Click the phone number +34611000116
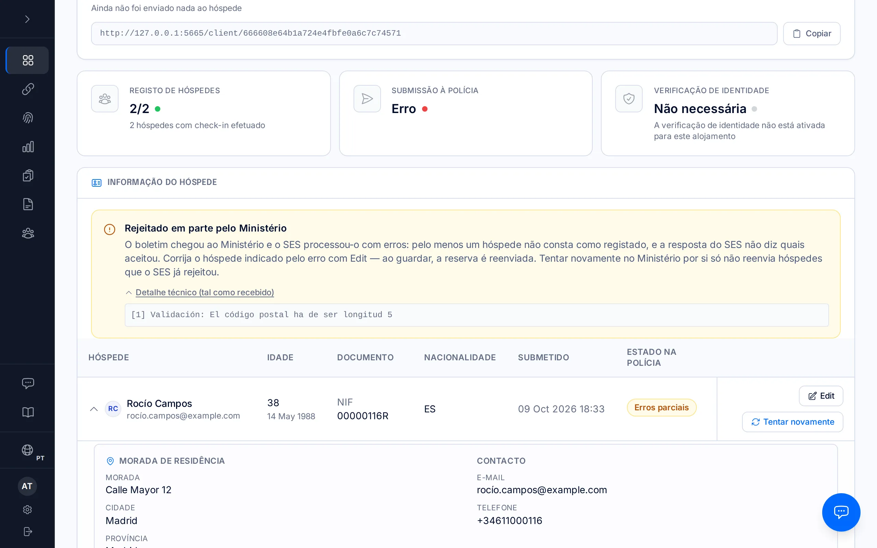 pyautogui.click(x=509, y=521)
